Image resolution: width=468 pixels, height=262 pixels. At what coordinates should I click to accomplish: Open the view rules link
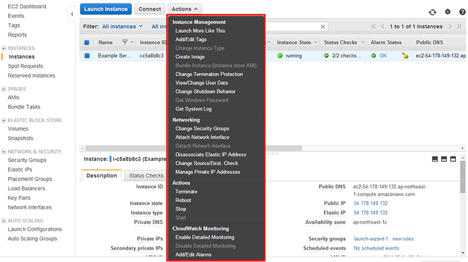pos(402,239)
